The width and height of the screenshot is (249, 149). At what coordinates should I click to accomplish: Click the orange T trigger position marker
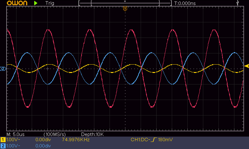(125, 8)
